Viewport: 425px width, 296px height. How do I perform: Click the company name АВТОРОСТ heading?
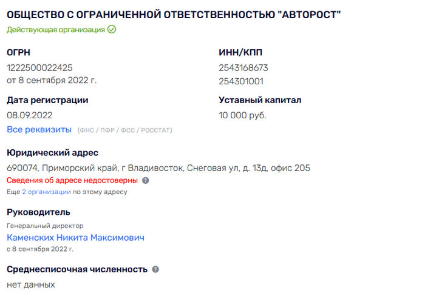tap(174, 15)
